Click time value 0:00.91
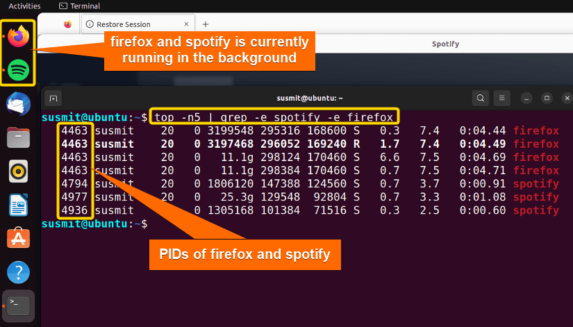 point(483,183)
